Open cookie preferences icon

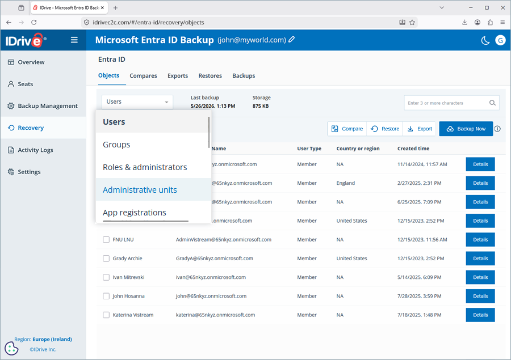(x=11, y=348)
